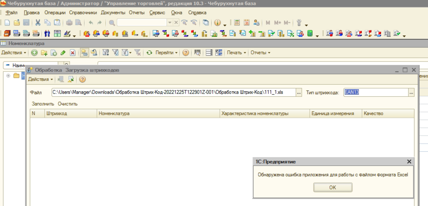This screenshot has width=428, height=206.
Task: Click the help icon in Загрузка штрихкодов
Action: coord(82,79)
